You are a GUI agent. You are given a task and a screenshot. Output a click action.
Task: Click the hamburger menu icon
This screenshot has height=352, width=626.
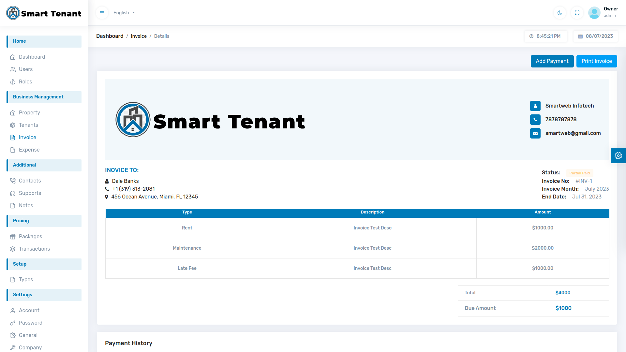click(102, 13)
